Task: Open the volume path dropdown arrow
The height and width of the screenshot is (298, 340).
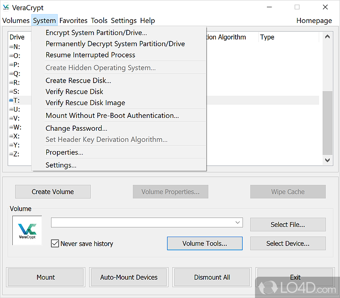Action: (x=238, y=222)
